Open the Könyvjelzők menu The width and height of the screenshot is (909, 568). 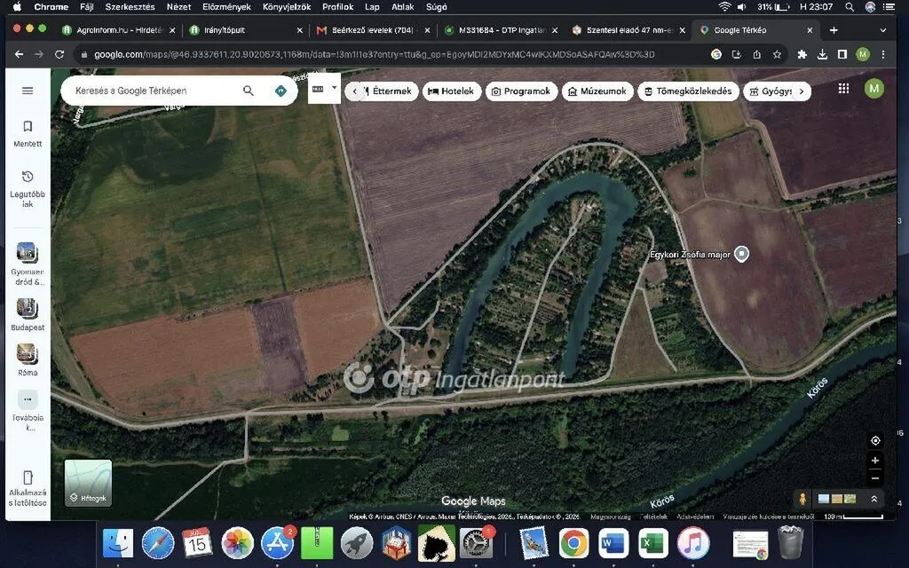click(287, 7)
